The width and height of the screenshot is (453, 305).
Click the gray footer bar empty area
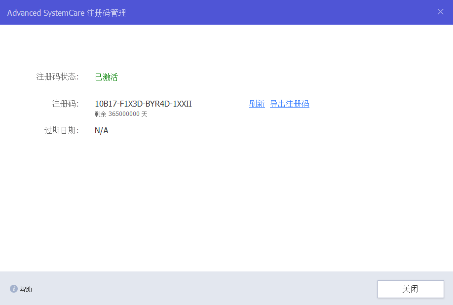tap(197, 288)
